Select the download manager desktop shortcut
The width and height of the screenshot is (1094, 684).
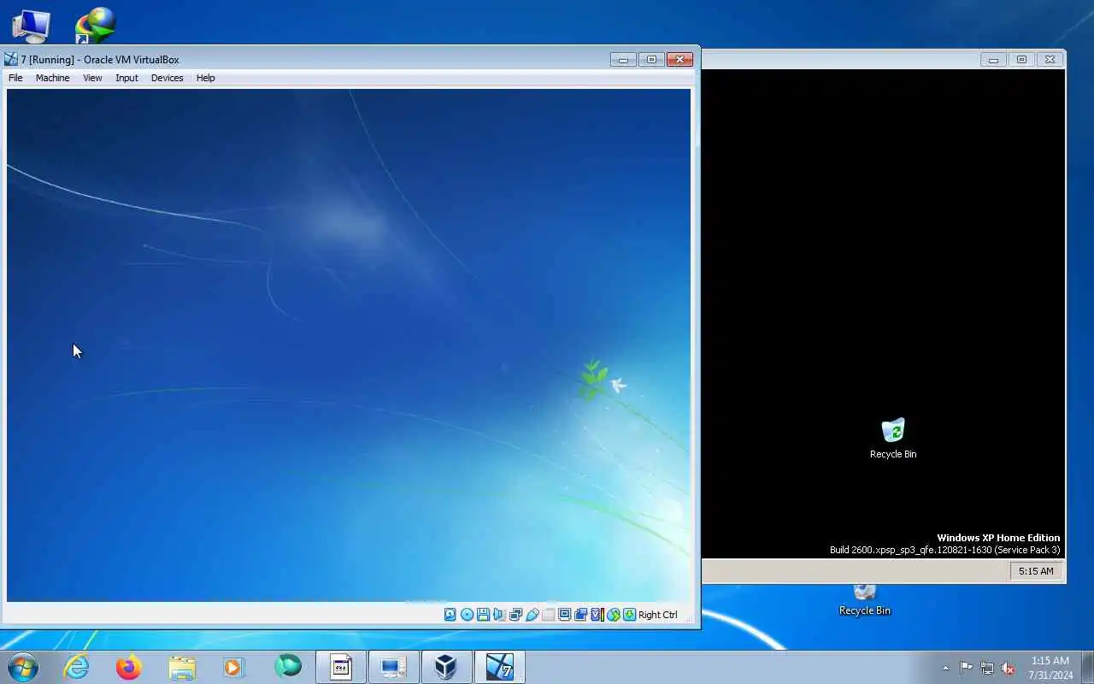click(x=94, y=26)
